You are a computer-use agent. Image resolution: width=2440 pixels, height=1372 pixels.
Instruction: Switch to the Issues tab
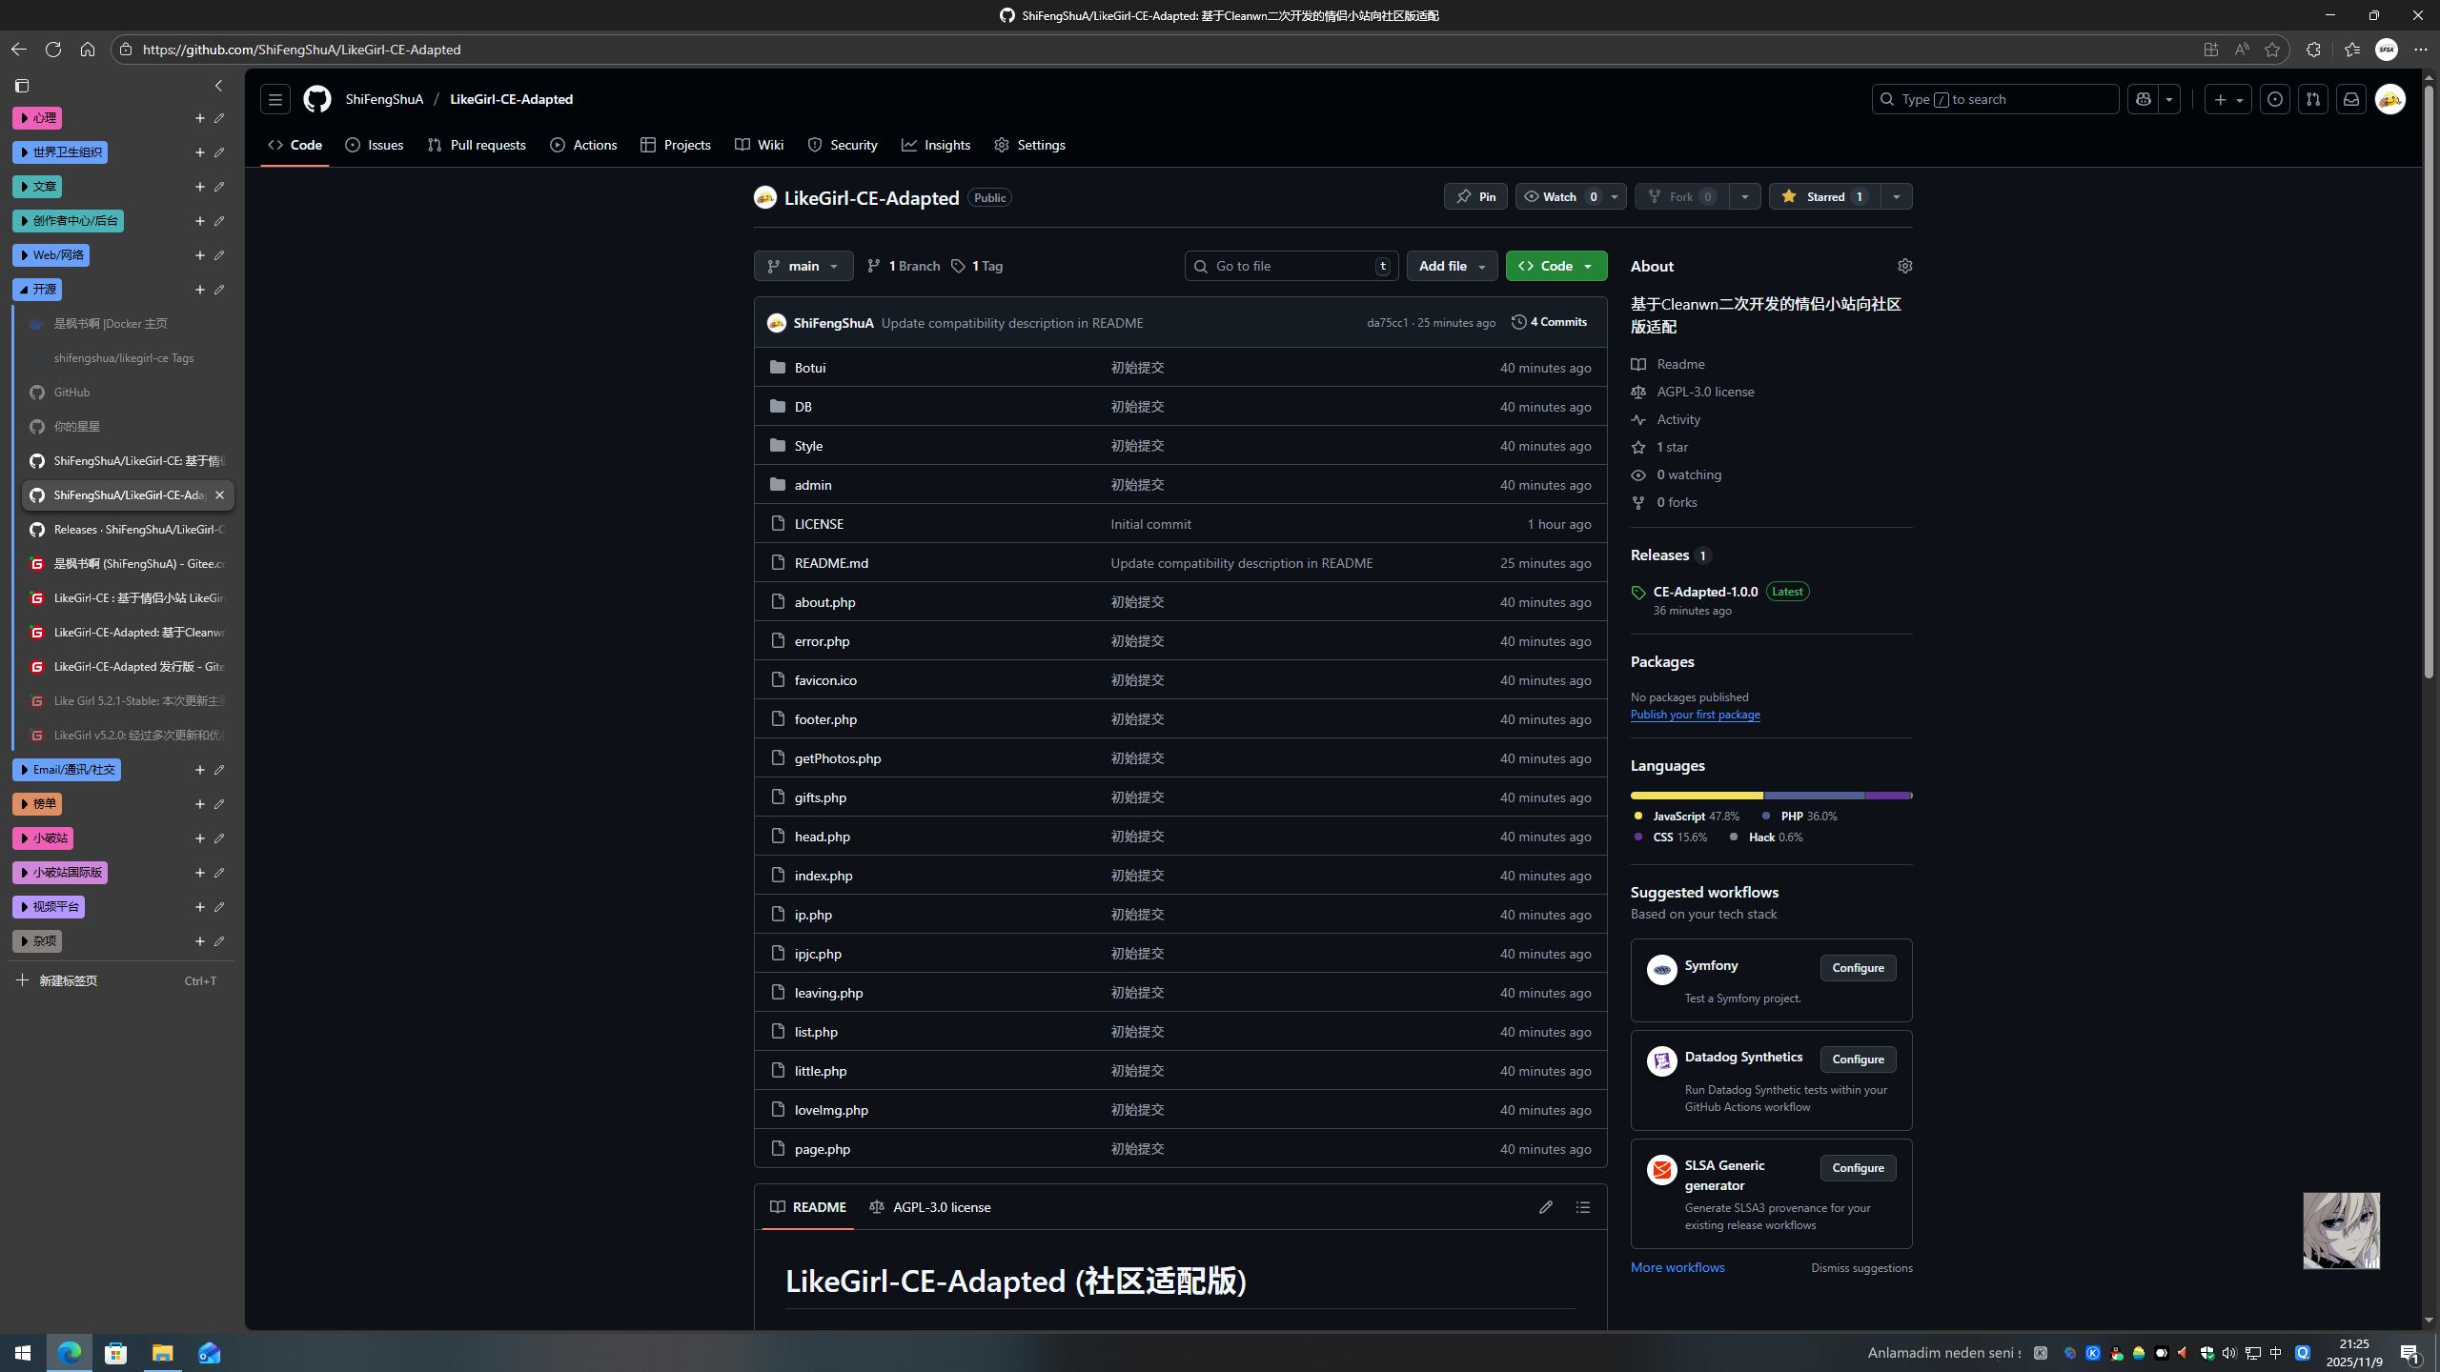375,145
